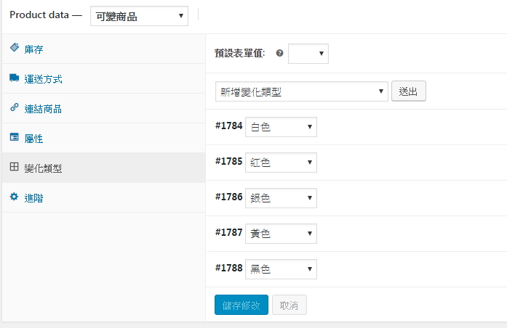Image resolution: width=507 pixels, height=328 pixels.
Task: Click the 進階 gear icon
Action: pyautogui.click(x=15, y=197)
